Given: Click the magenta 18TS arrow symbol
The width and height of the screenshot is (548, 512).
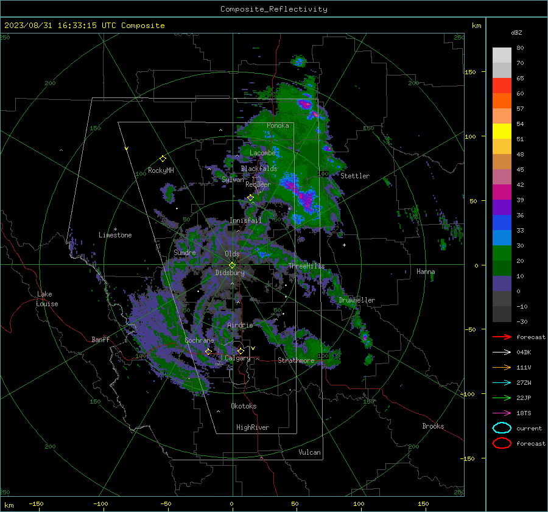Looking at the screenshot, I should [502, 413].
